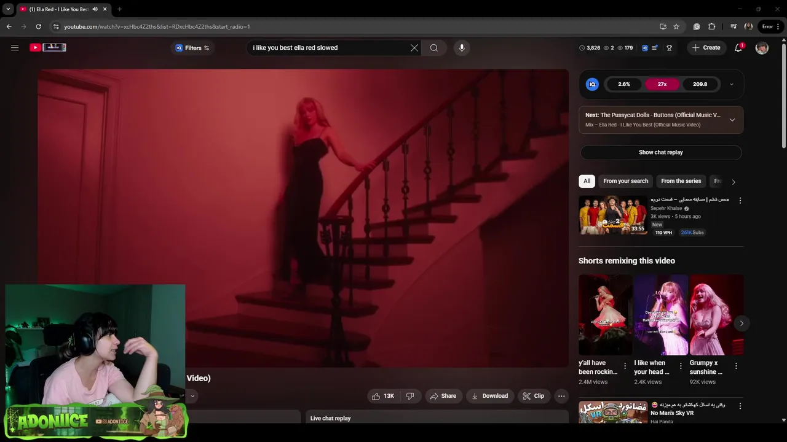Open the tab search dropdown arrow
787x442 pixels.
coord(8,9)
